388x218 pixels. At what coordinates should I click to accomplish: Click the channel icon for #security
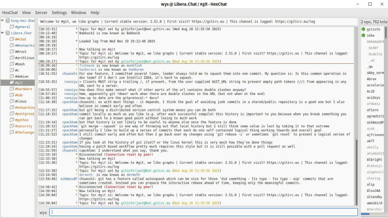[12, 126]
